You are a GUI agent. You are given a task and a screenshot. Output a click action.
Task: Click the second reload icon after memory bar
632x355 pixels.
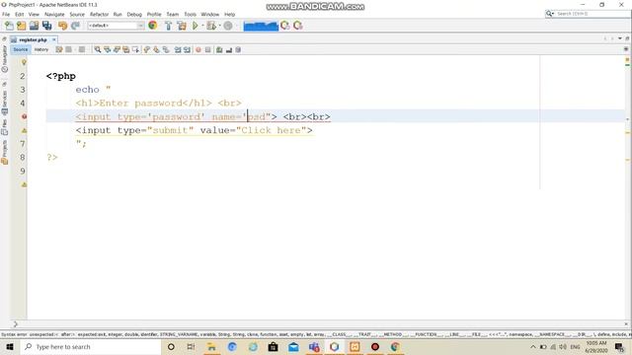tap(298, 26)
